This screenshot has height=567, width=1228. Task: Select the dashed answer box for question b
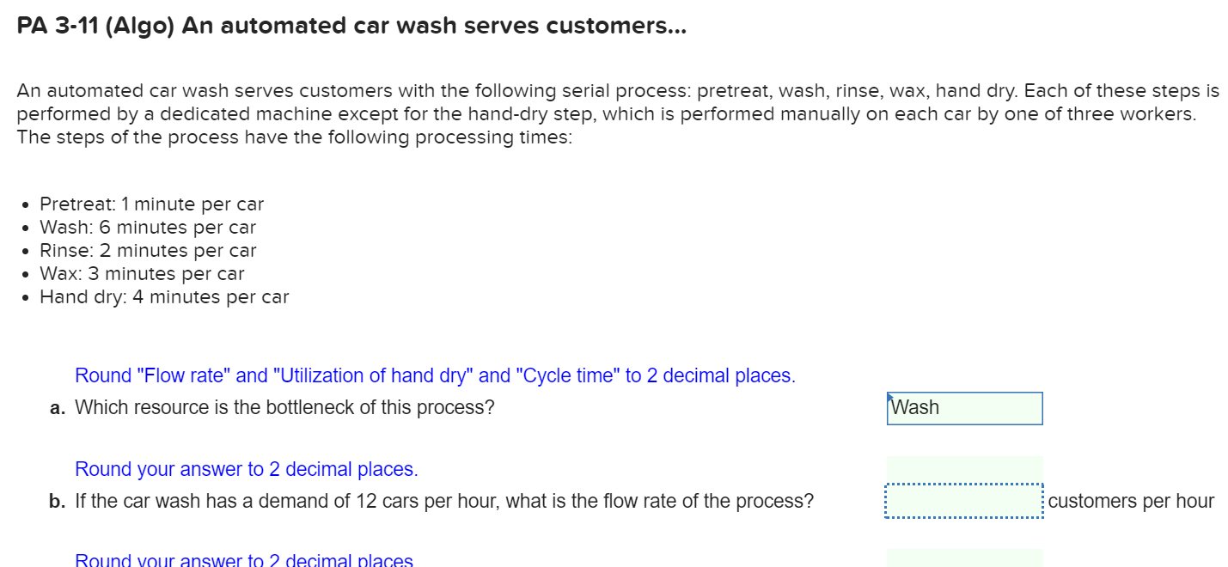(x=964, y=500)
